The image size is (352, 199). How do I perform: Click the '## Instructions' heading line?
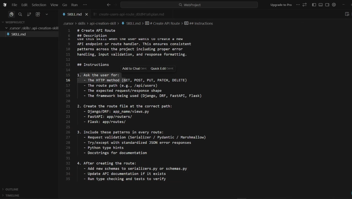coord(93,65)
